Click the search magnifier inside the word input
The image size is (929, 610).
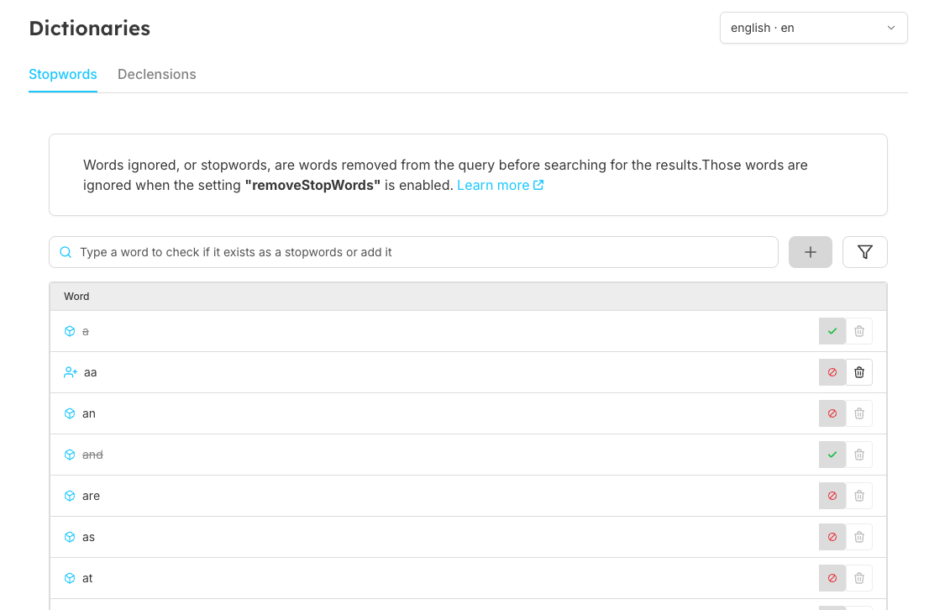tap(66, 251)
